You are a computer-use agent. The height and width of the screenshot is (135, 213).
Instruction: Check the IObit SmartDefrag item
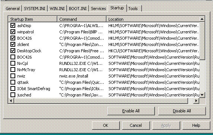point(13,89)
